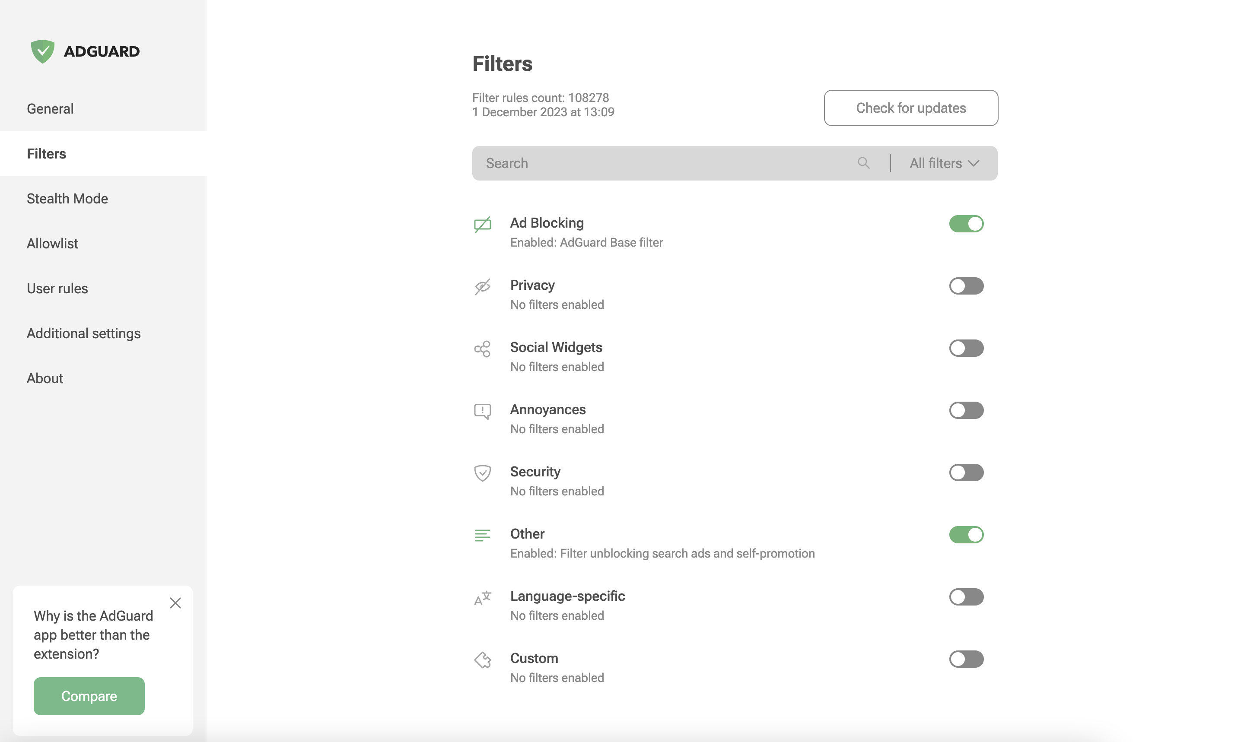Click the Privacy filter category icon
Viewport: 1260px width, 742px height.
pyautogui.click(x=483, y=286)
